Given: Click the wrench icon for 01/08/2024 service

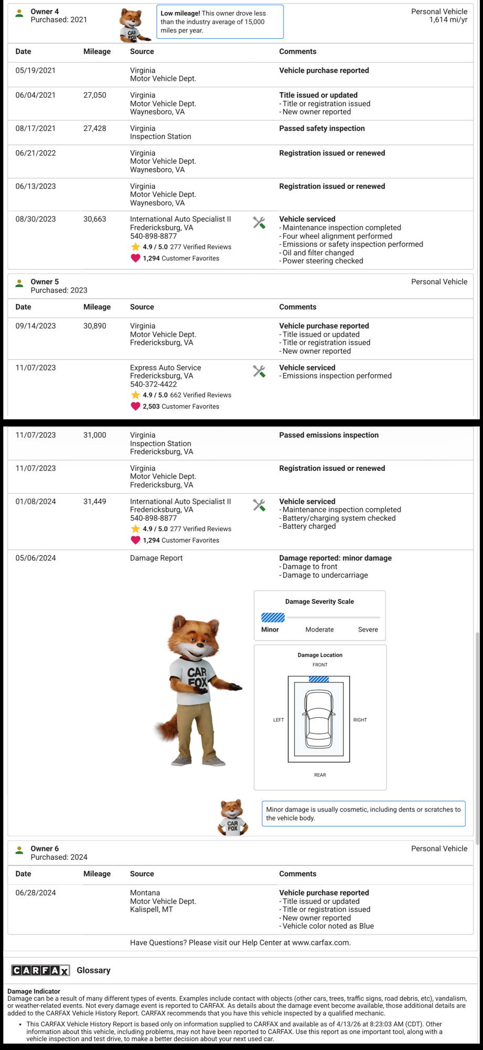Looking at the screenshot, I should click(259, 505).
